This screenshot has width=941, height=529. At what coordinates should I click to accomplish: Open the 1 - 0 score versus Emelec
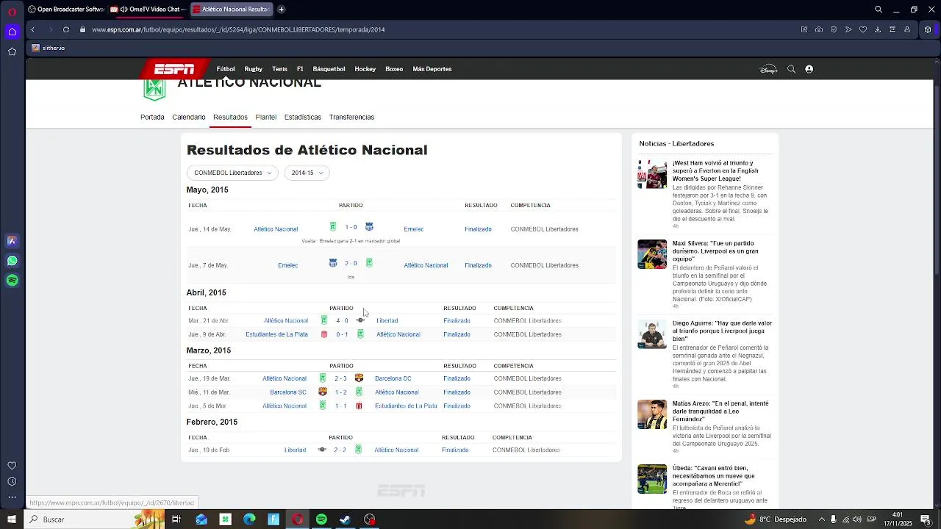click(x=351, y=228)
